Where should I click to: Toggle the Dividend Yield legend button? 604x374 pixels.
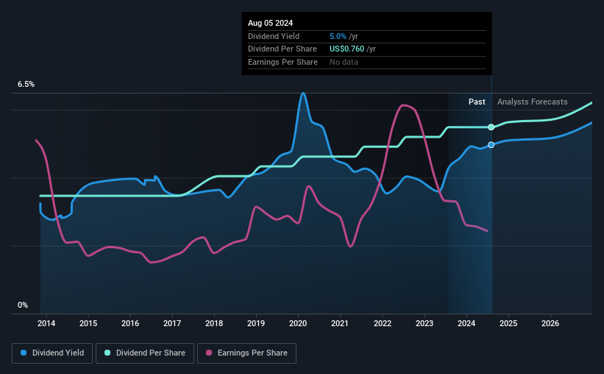pos(52,353)
